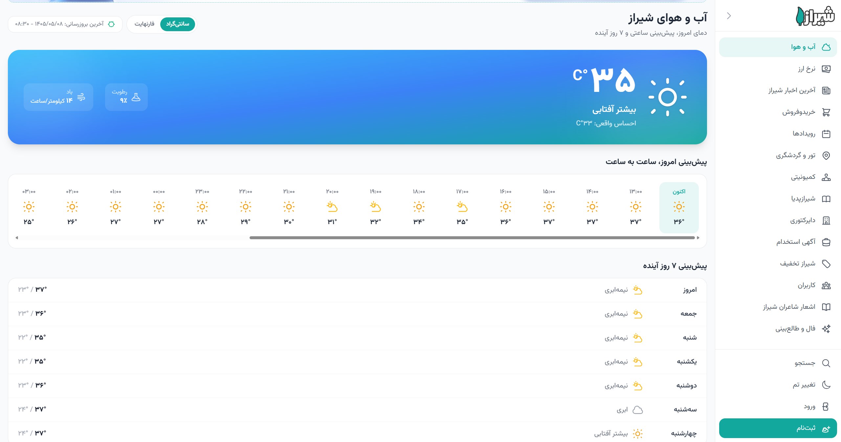Viewport: 841px width, 442px height.
Task: Click the weather cloud icon in sidebar
Action: 826,47
